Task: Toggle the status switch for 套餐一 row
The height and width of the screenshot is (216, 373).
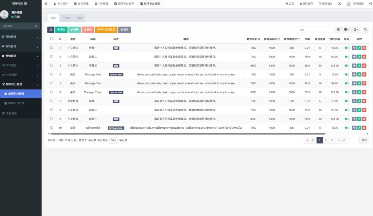Action: (346, 48)
